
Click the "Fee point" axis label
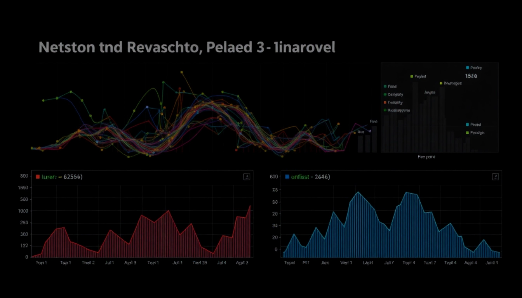pos(426,157)
